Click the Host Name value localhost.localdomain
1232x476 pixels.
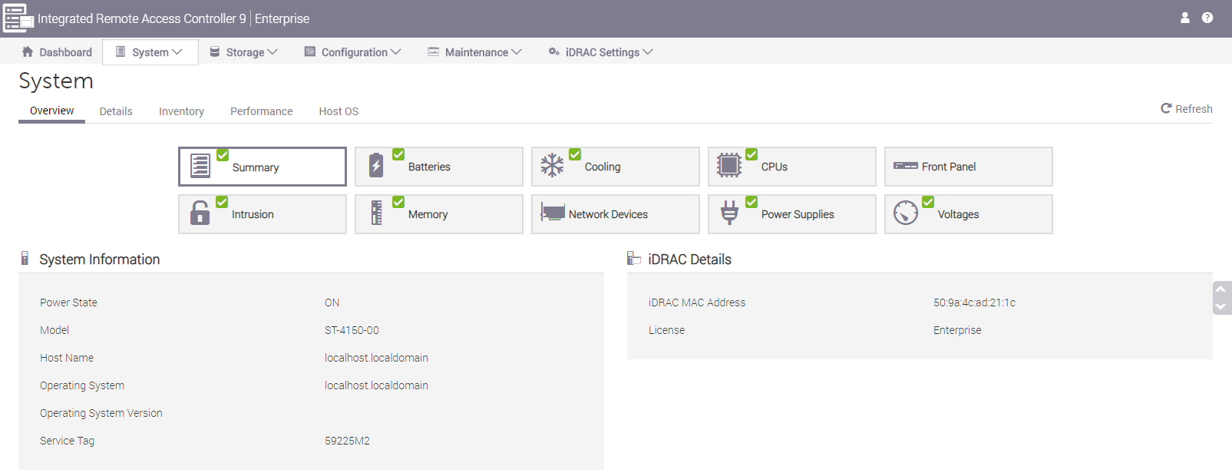click(x=376, y=358)
